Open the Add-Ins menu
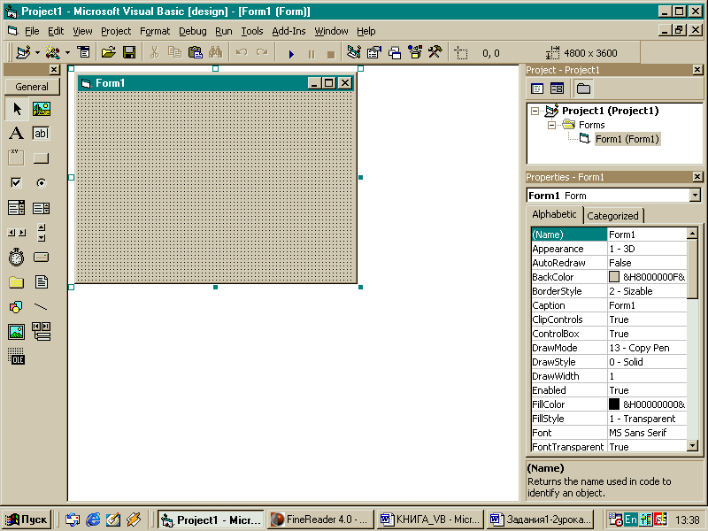The image size is (708, 531). tap(289, 31)
